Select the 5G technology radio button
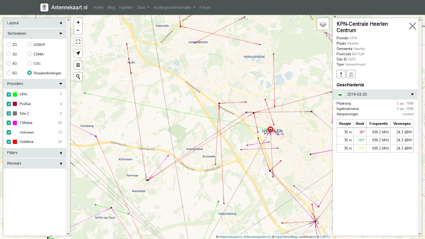The height and width of the screenshot is (239, 425). pyautogui.click(x=9, y=73)
